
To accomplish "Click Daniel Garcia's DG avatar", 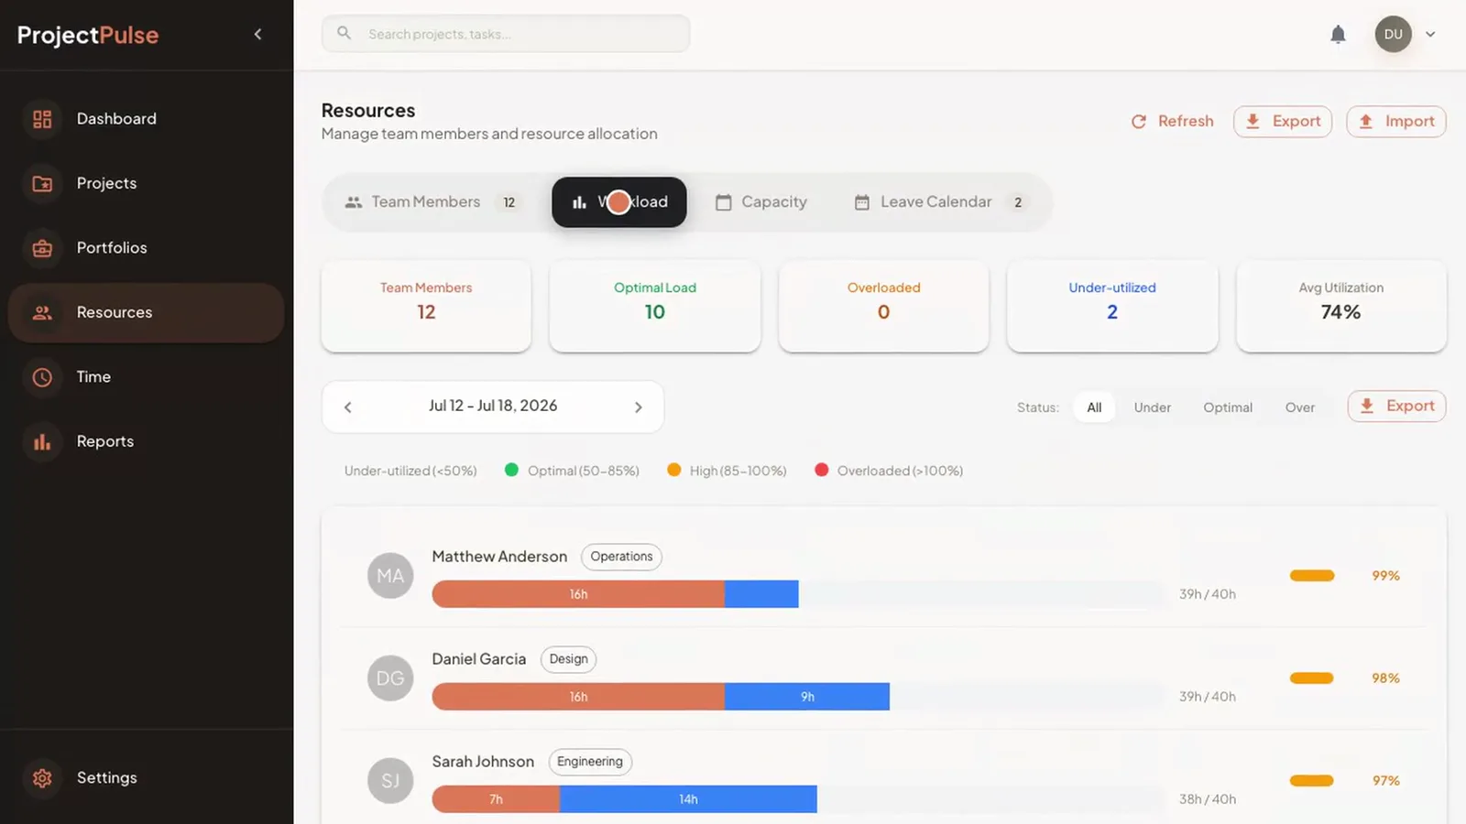I will click(390, 678).
